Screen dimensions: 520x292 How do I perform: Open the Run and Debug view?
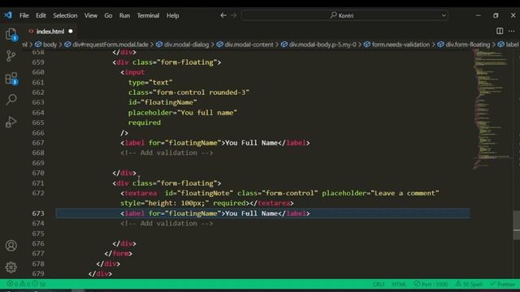11,122
